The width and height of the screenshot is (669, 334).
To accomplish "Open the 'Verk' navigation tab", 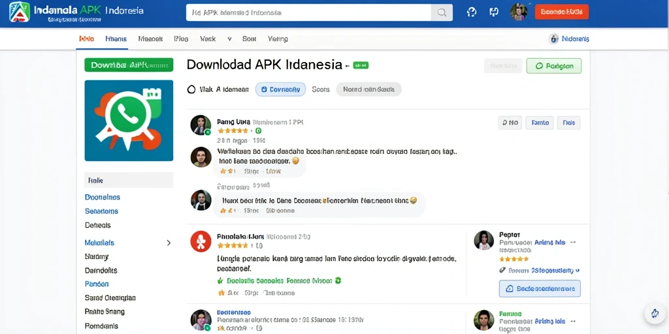I will coord(208,38).
